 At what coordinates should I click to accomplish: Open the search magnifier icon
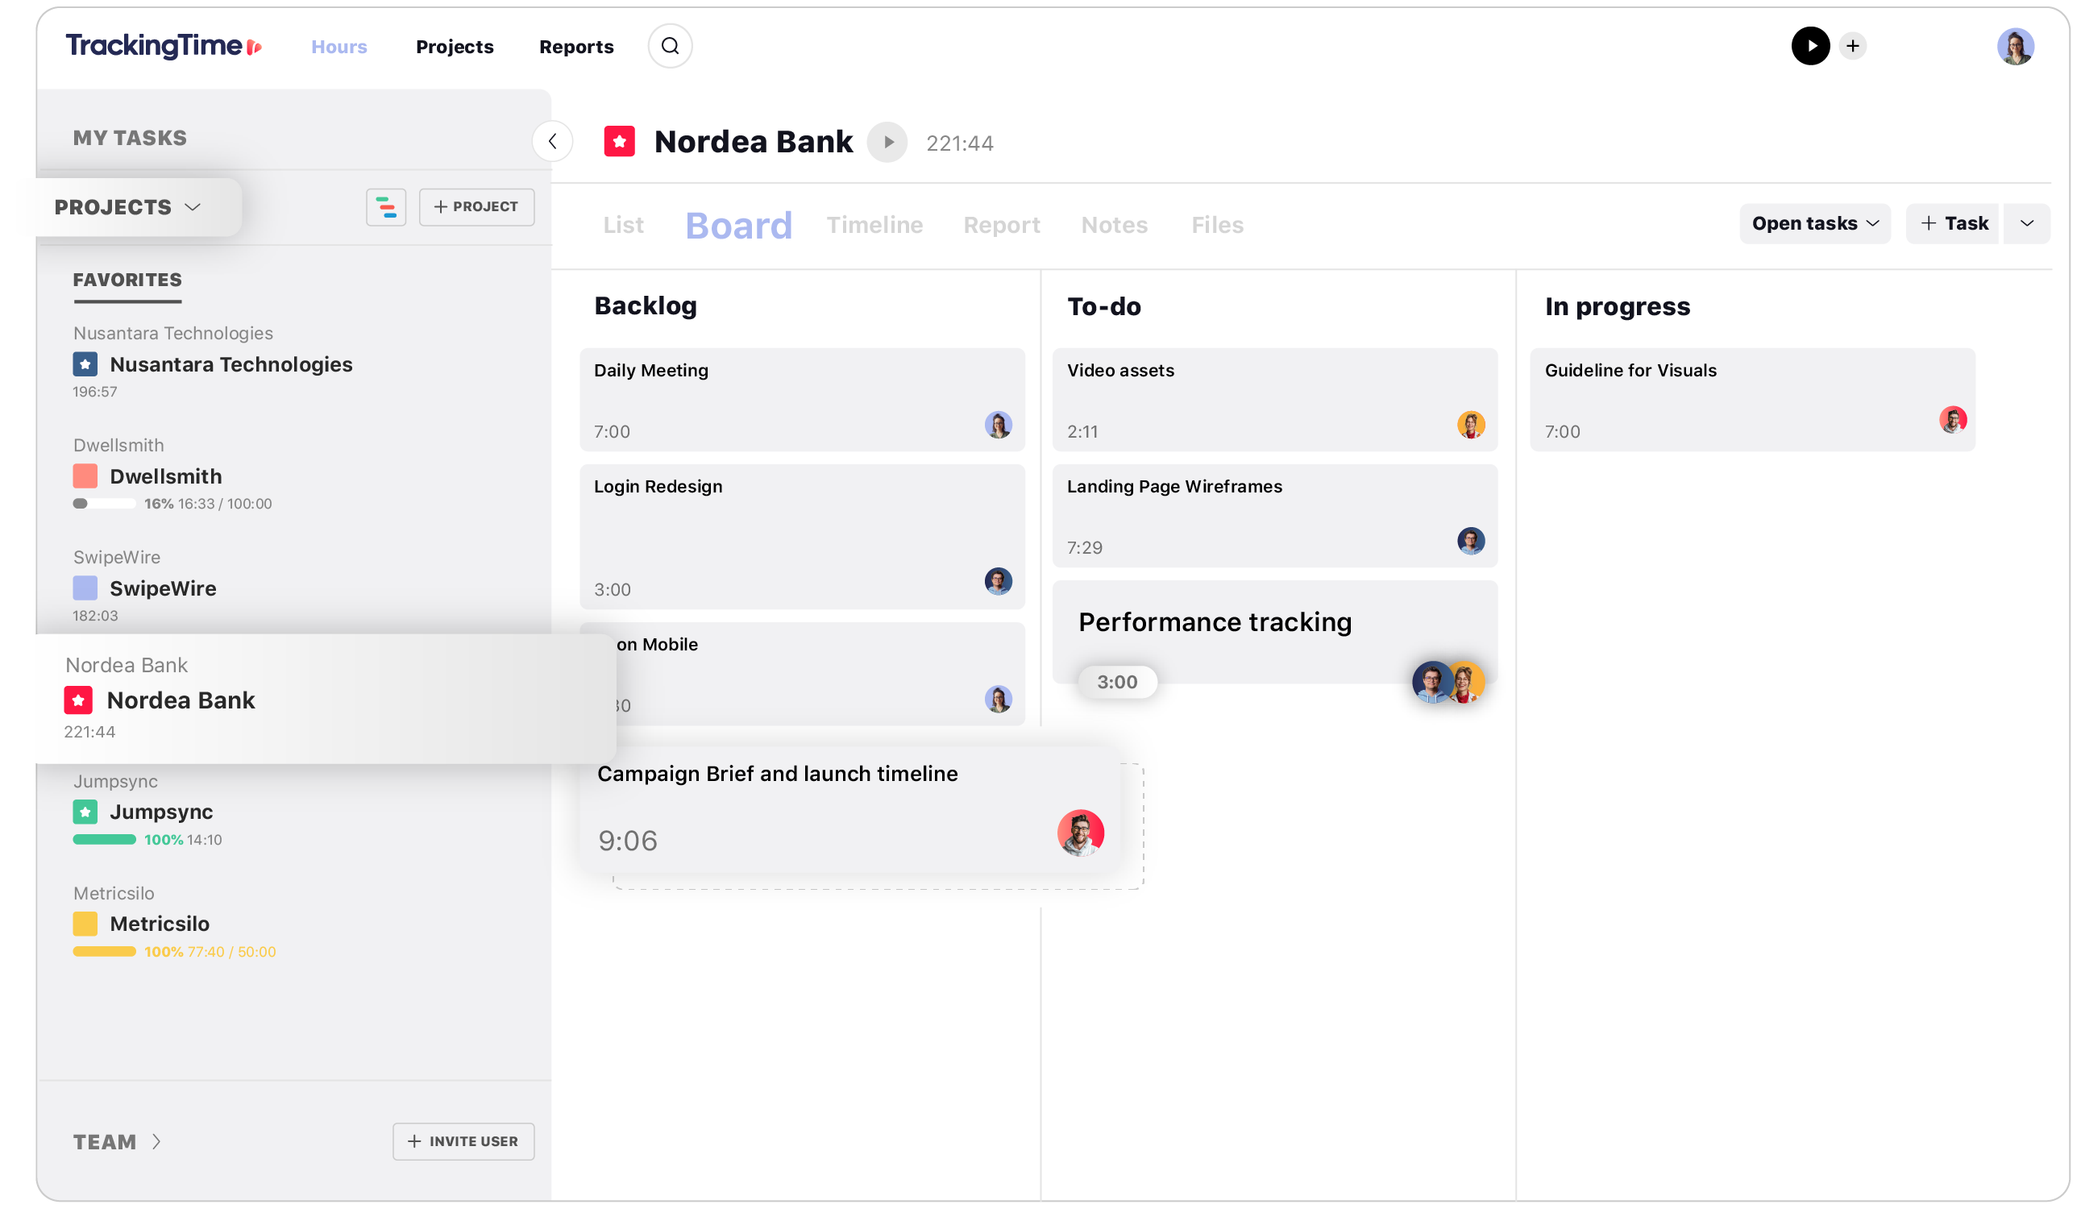[x=671, y=45]
